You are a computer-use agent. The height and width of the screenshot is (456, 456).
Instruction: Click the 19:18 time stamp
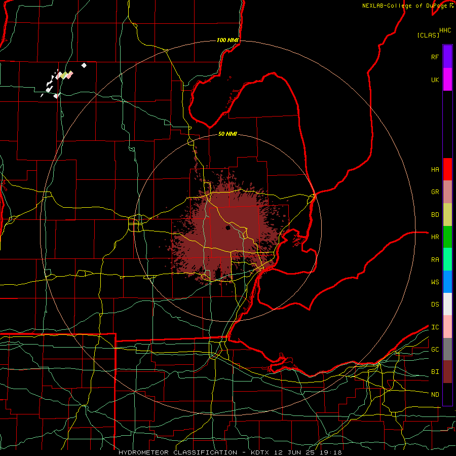point(330,452)
